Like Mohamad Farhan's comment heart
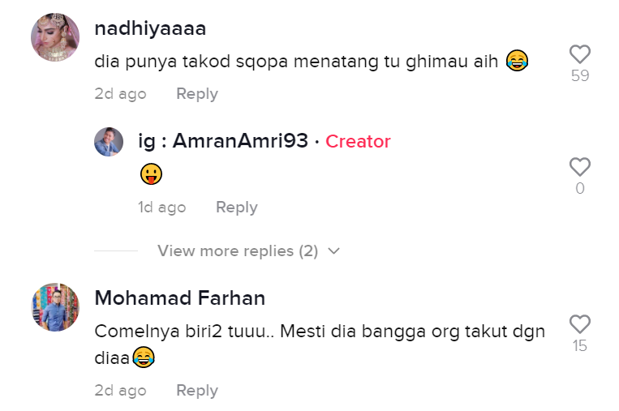The image size is (619, 411). (579, 324)
